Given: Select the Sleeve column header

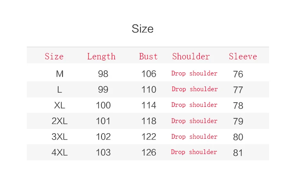Looking at the screenshot, I should coord(243,56).
